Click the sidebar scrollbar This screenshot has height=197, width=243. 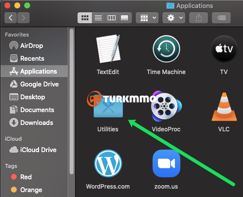72,101
